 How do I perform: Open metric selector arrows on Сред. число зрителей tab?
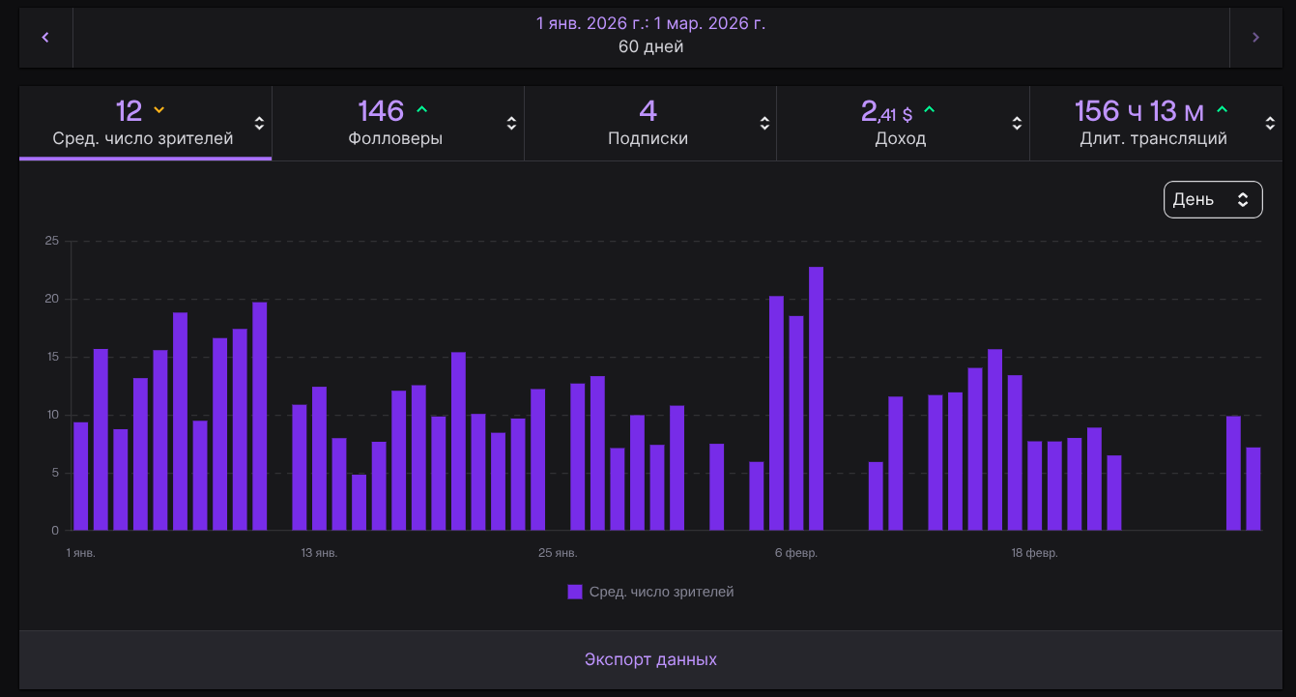click(x=259, y=123)
